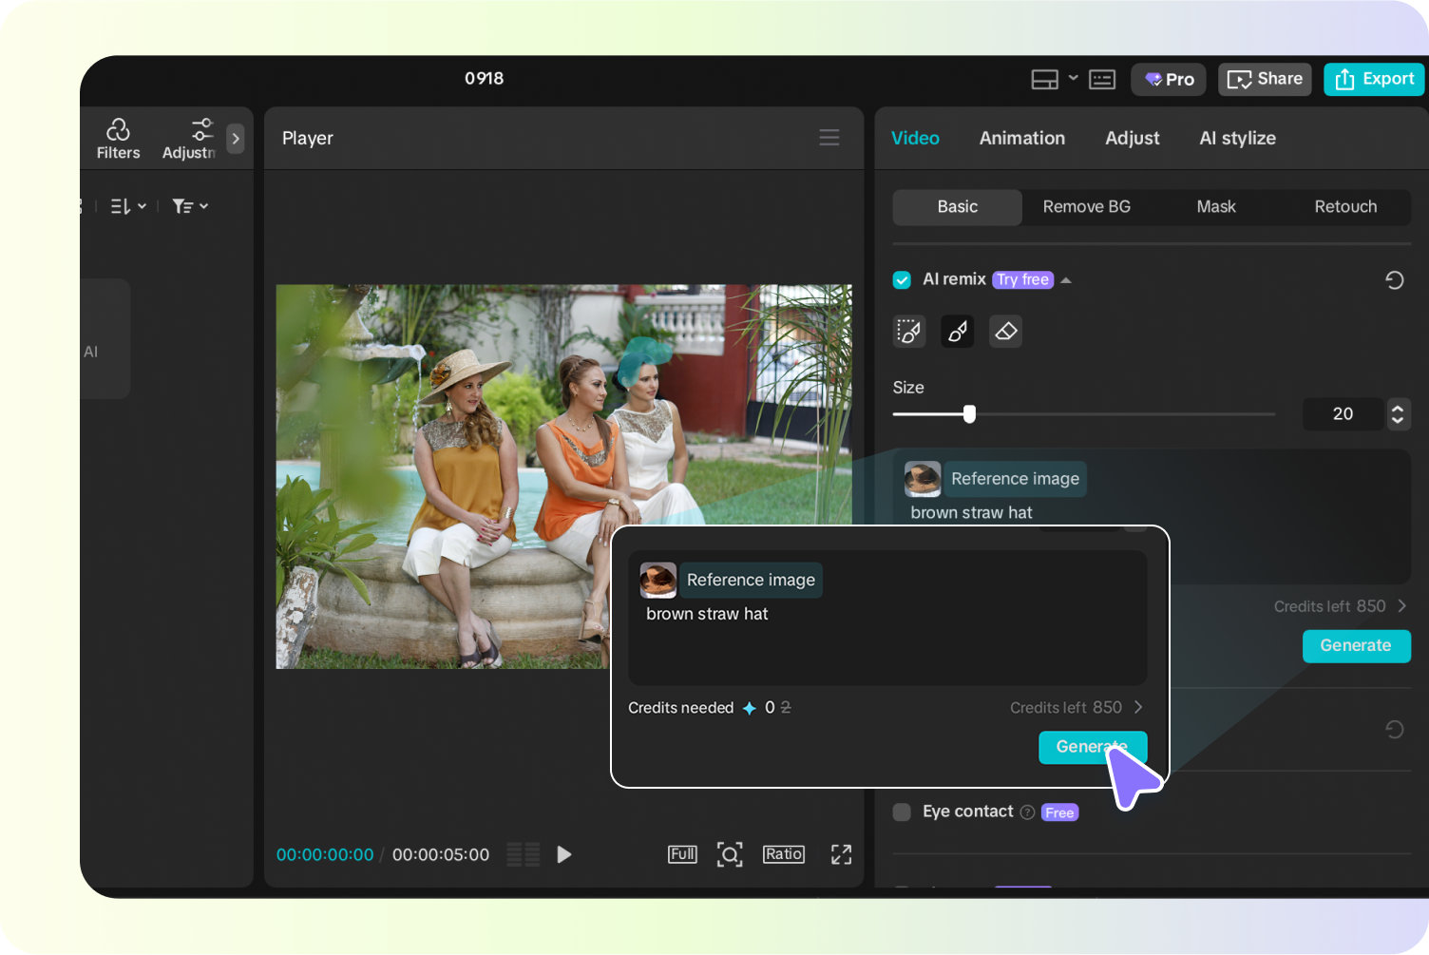Click the Credits needed star icon
This screenshot has height=955, width=1429.
[750, 708]
